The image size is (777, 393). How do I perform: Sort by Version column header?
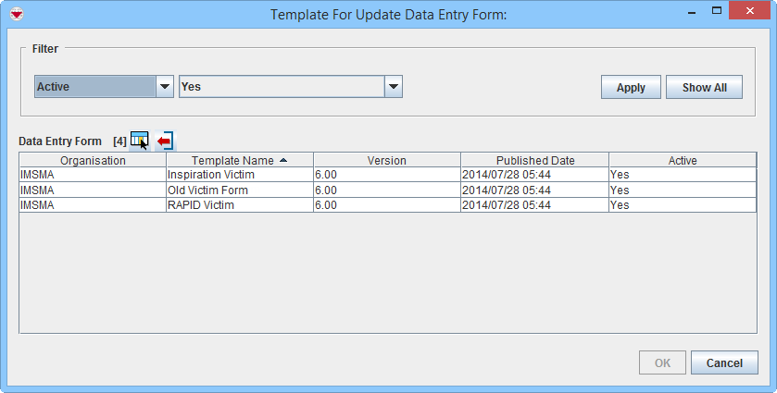tap(386, 160)
